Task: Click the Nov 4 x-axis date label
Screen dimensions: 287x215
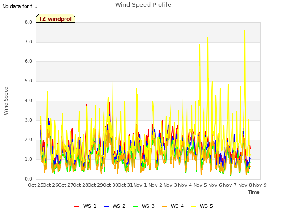Action: pyautogui.click(x=185, y=185)
